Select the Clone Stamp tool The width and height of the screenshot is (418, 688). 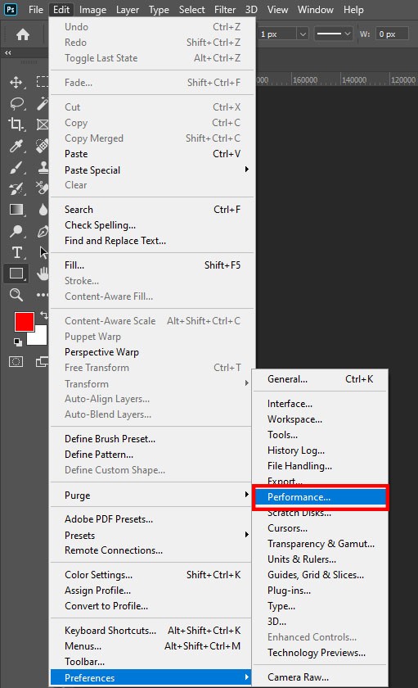[43, 167]
